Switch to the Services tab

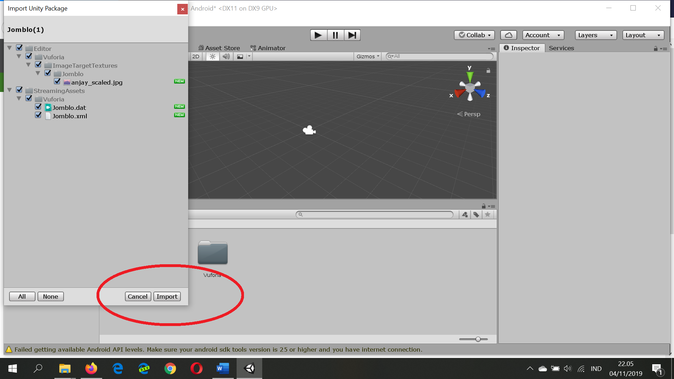click(561, 48)
